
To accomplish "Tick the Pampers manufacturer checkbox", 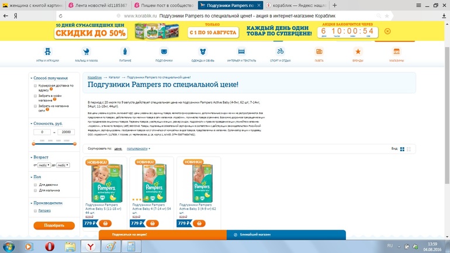I will (35, 211).
